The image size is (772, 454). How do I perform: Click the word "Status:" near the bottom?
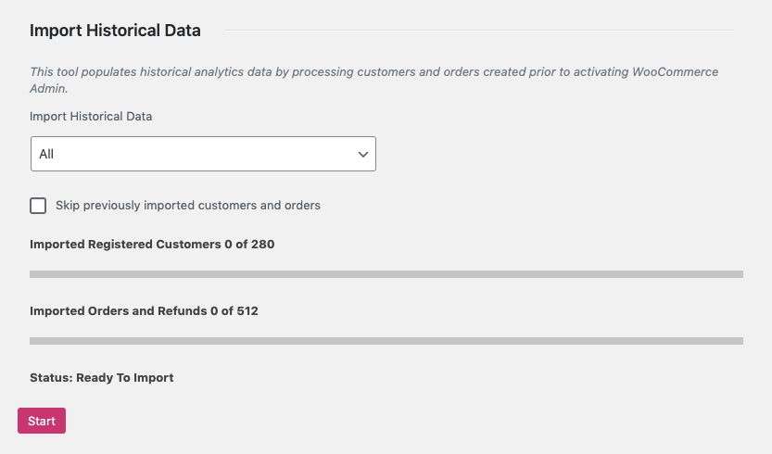click(51, 378)
